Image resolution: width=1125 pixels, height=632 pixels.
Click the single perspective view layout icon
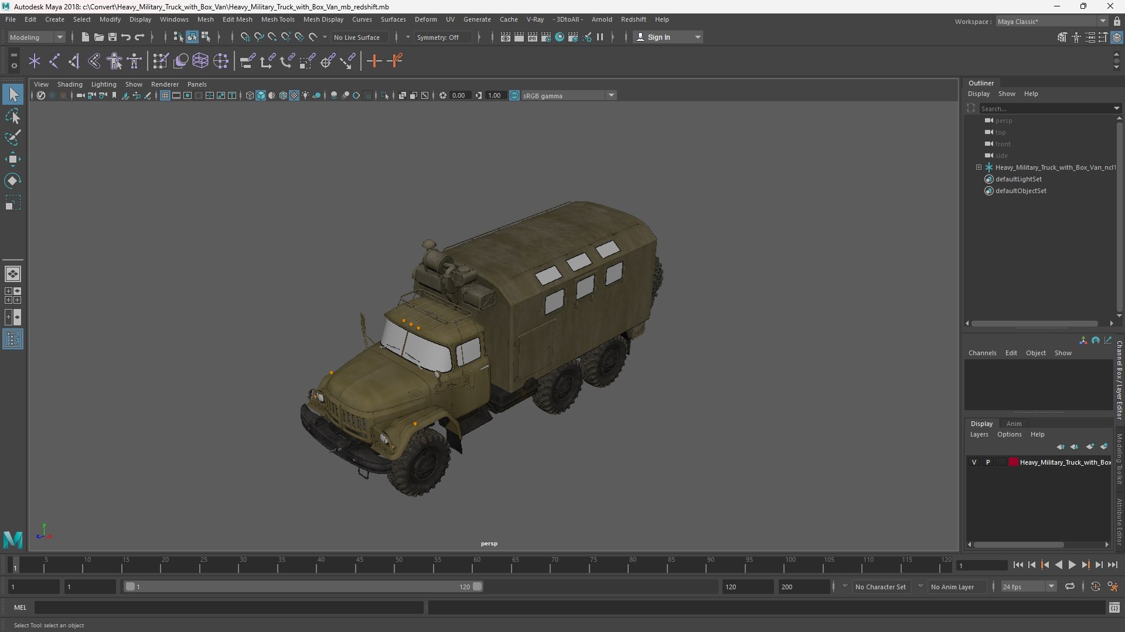point(13,274)
